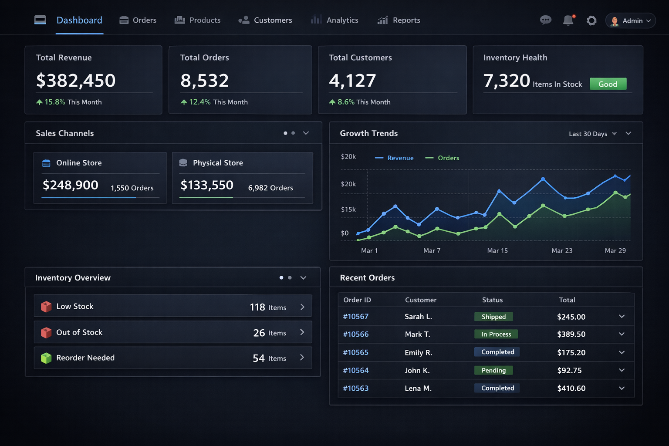Click the green Reorder Needed box icon
Image resolution: width=669 pixels, height=446 pixels.
tap(46, 358)
